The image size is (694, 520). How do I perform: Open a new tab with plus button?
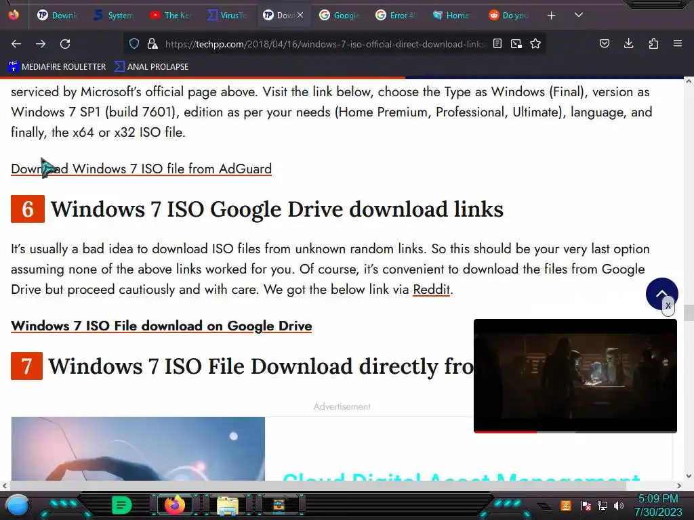551,16
